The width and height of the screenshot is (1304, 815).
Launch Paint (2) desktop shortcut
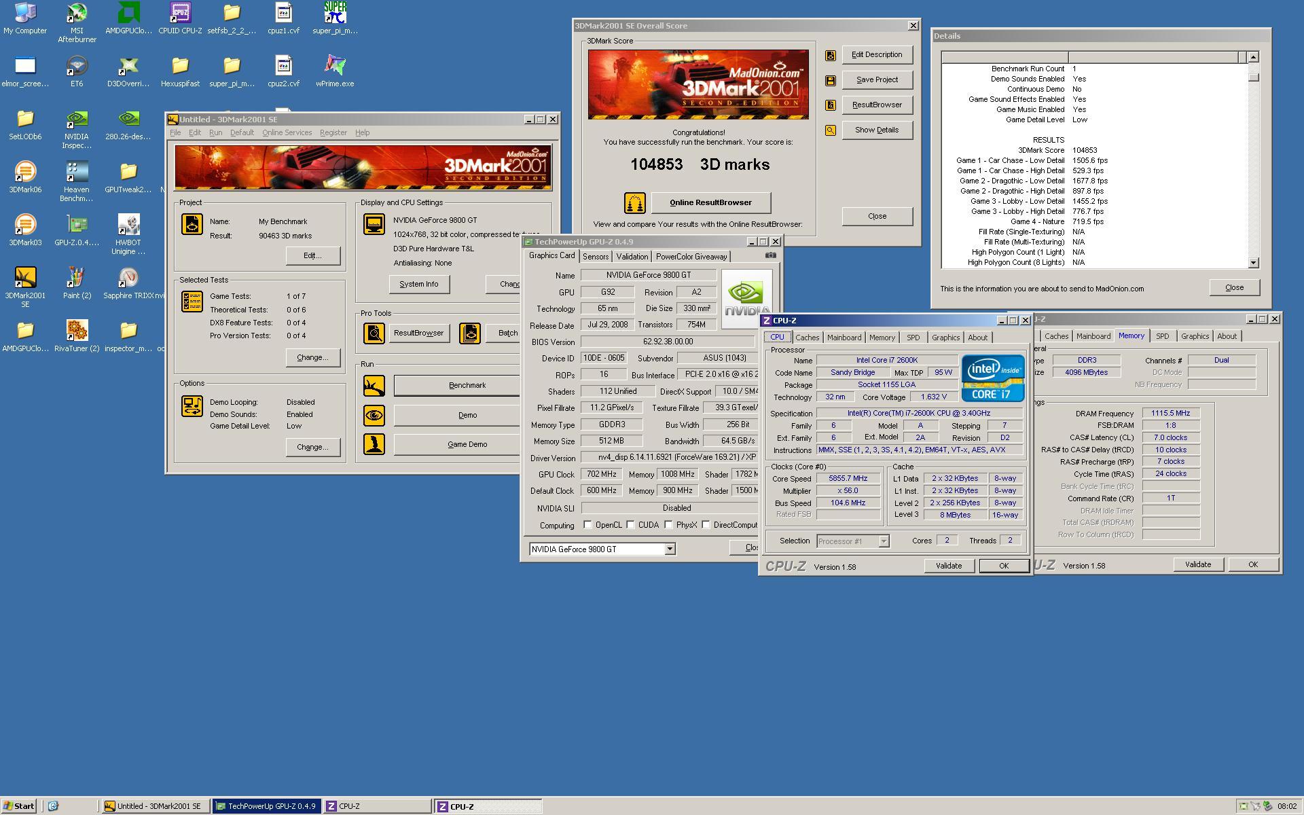(77, 283)
